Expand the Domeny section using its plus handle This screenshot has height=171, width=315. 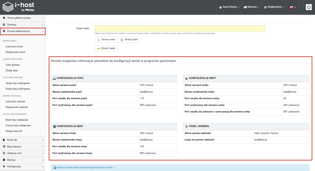pos(43,25)
